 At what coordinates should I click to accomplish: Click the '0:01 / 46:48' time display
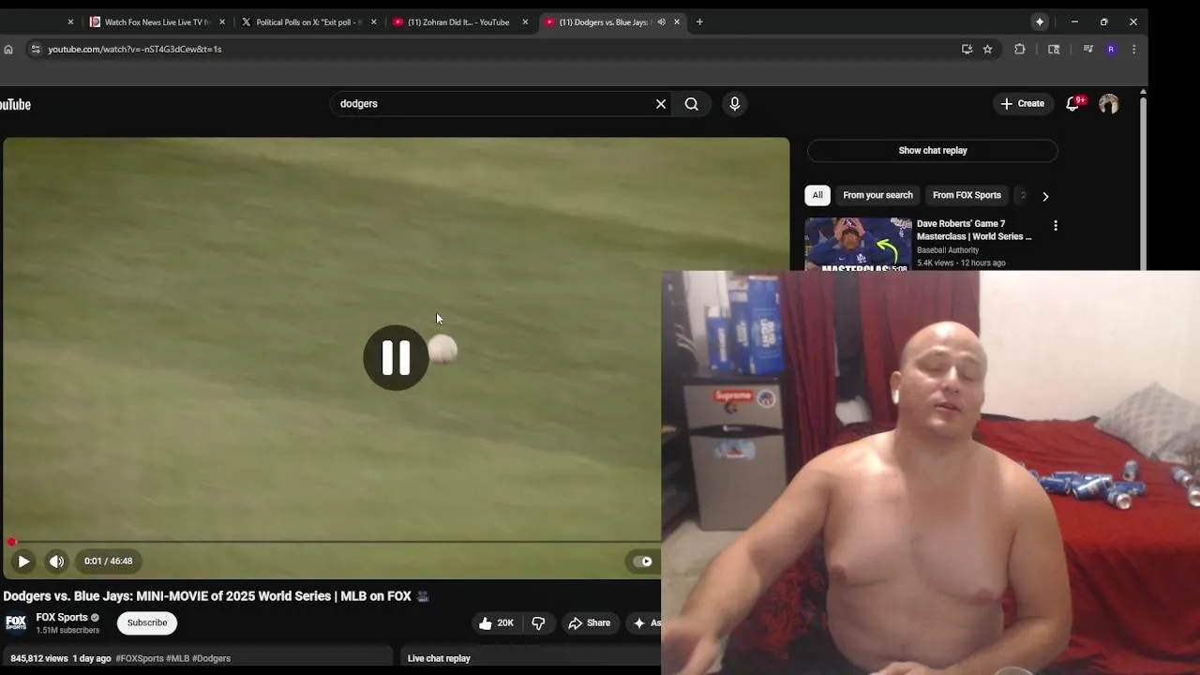(x=108, y=562)
